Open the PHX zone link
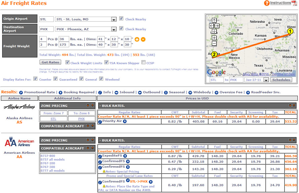Screen dimensions: 299x193 (82, 119)
